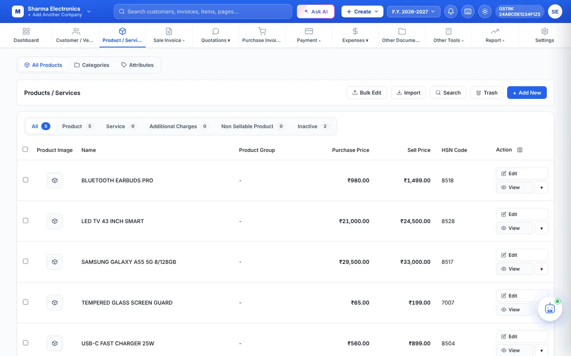Viewport: 571px width, 356px height.
Task: Filter by Service tab
Action: [121, 126]
